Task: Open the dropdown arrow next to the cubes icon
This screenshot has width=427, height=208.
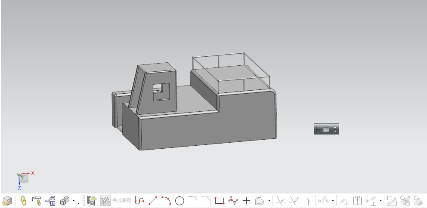Action: tap(74, 201)
